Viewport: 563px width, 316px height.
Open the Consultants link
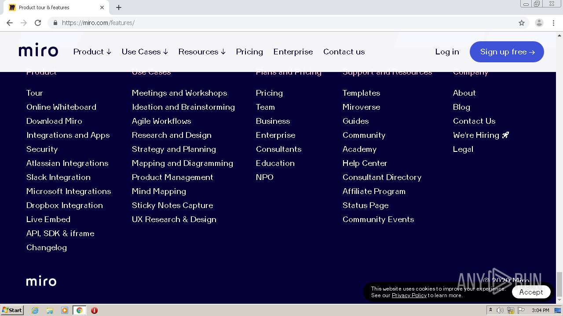click(x=278, y=149)
